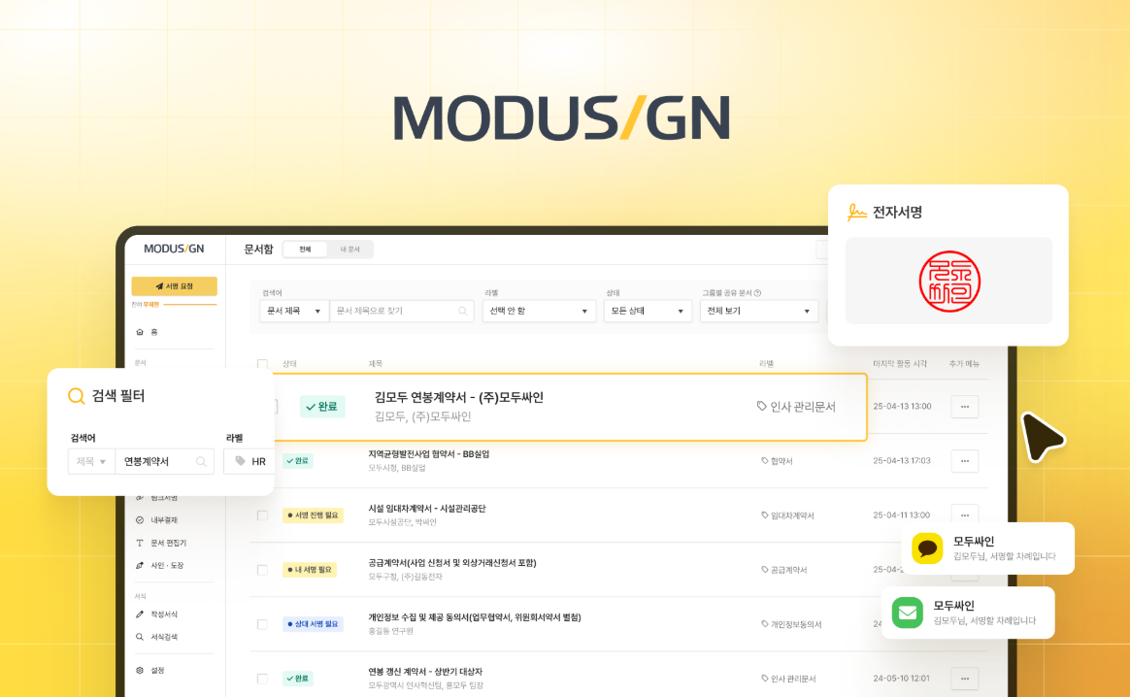Click the red seal stamp in 전자서명 card
The width and height of the screenshot is (1130, 697).
click(949, 282)
